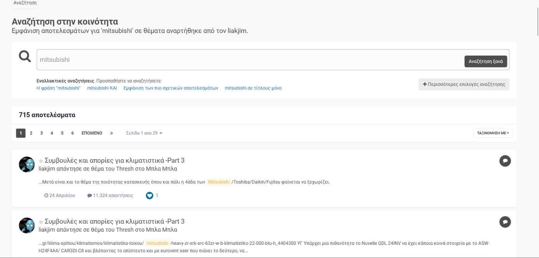Open the Σελίδα 1 από 29 dropdown

[x=144, y=133]
